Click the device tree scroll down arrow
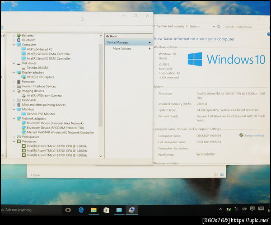Image resolution: width=271 pixels, height=225 pixels. pyautogui.click(x=101, y=156)
